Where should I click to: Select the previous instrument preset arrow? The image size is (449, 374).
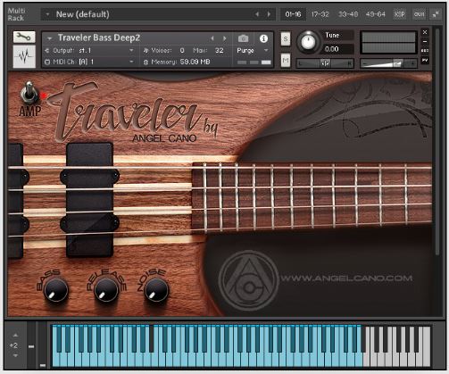click(212, 38)
